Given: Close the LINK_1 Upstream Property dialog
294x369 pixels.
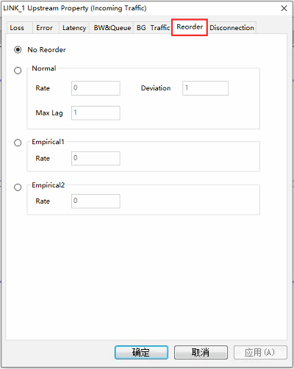Looking at the screenshot, I should (284, 8).
